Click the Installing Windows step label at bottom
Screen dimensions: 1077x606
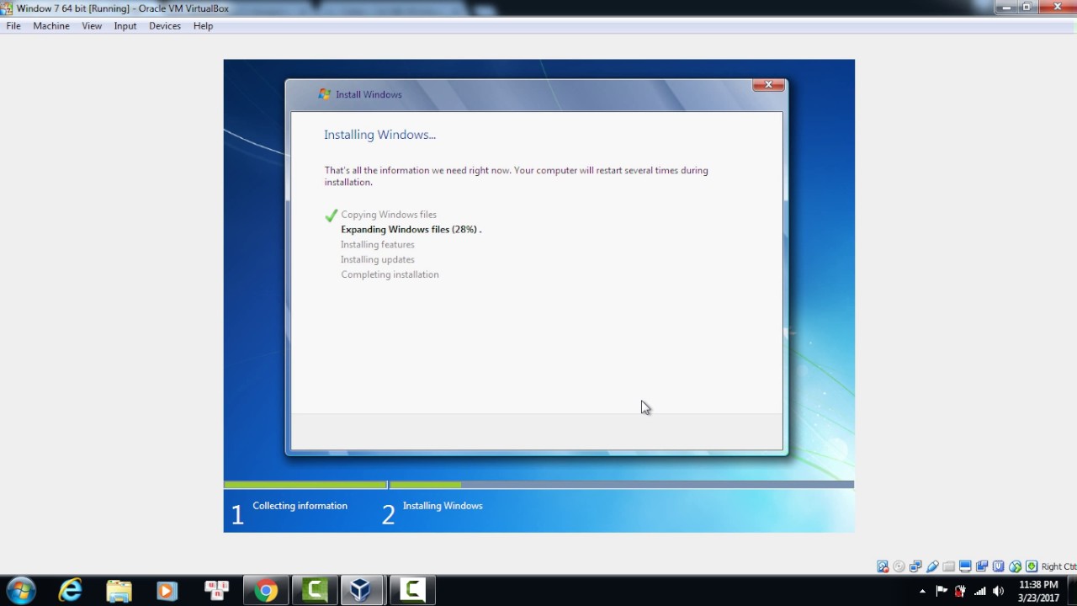[443, 506]
